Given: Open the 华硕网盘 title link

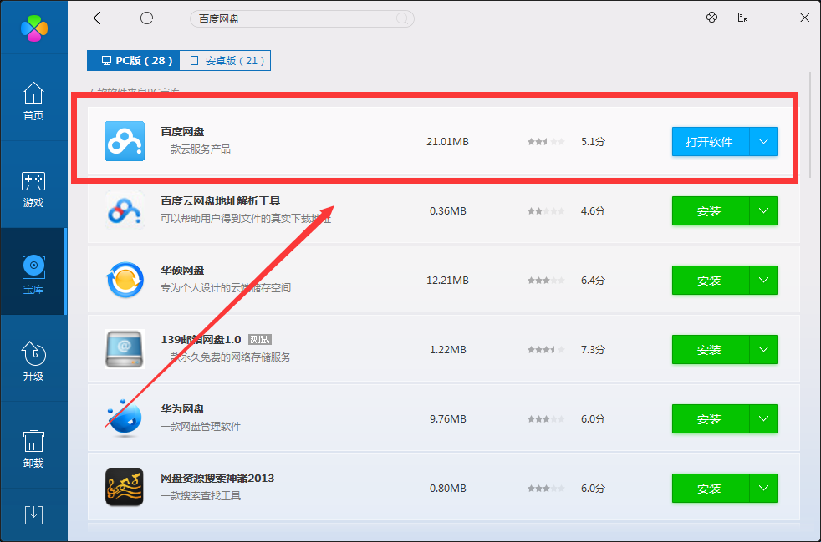Looking at the screenshot, I should [182, 271].
